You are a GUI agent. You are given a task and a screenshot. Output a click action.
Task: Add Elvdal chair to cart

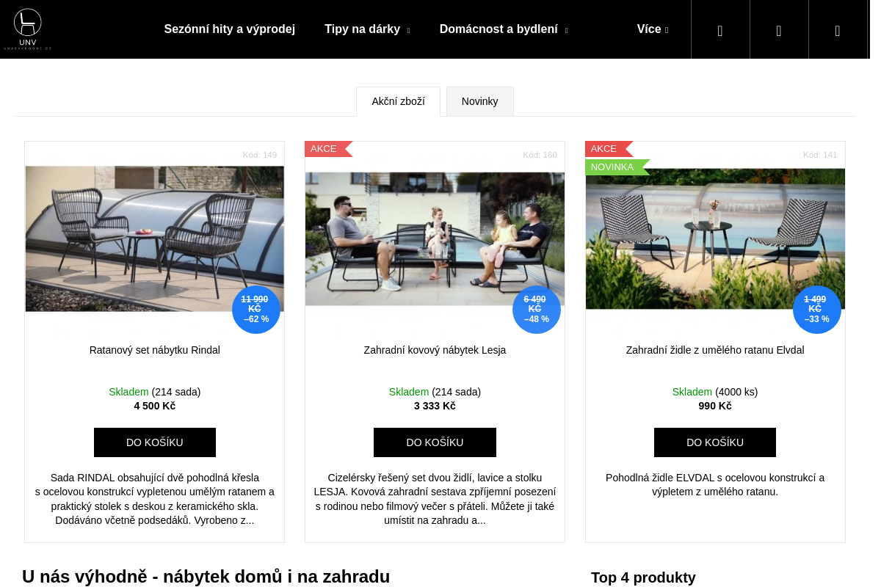715,442
